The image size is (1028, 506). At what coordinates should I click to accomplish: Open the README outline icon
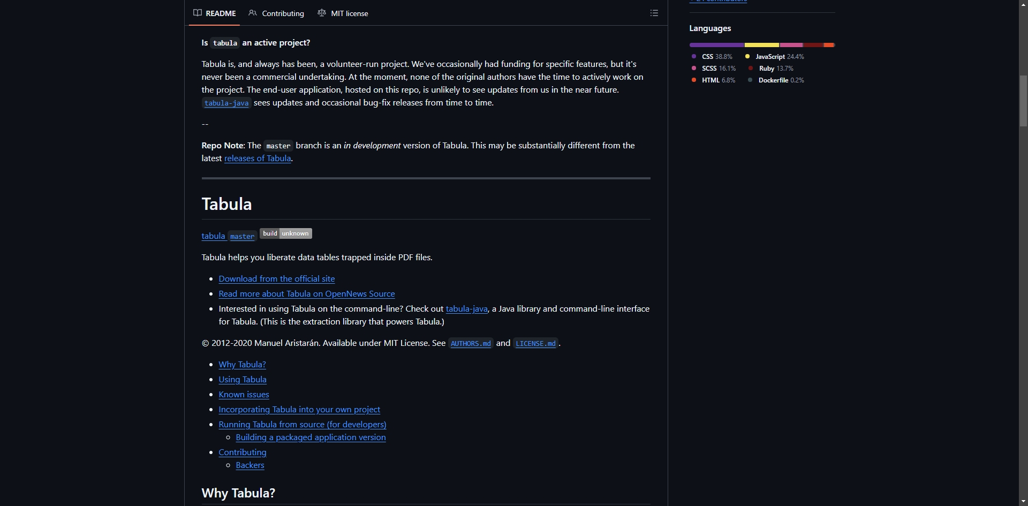click(x=654, y=13)
